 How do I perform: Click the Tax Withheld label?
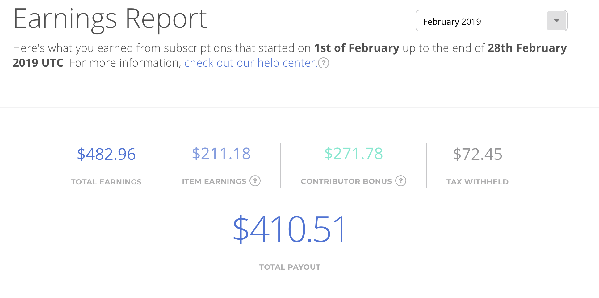[477, 182]
